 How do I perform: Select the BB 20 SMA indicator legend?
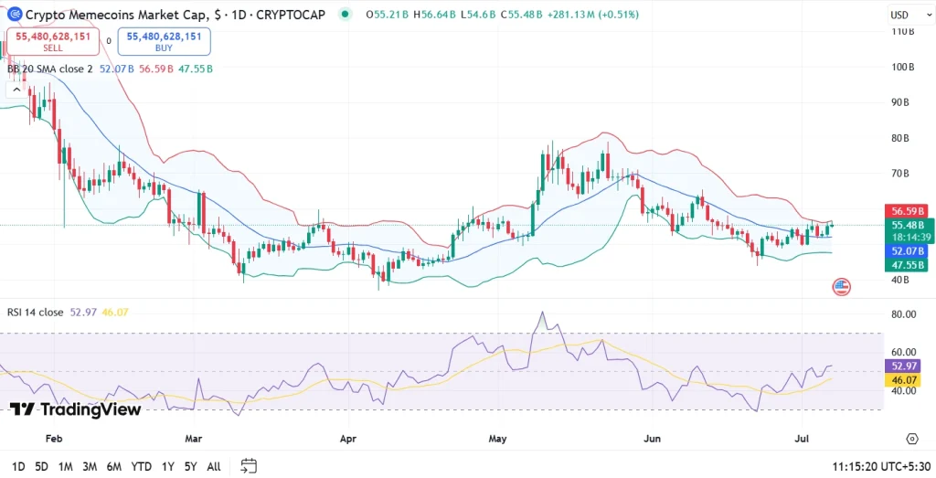50,69
